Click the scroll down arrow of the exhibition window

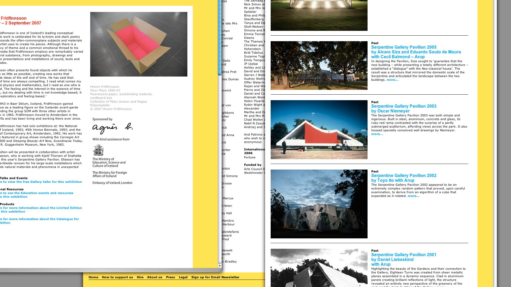click(220, 265)
